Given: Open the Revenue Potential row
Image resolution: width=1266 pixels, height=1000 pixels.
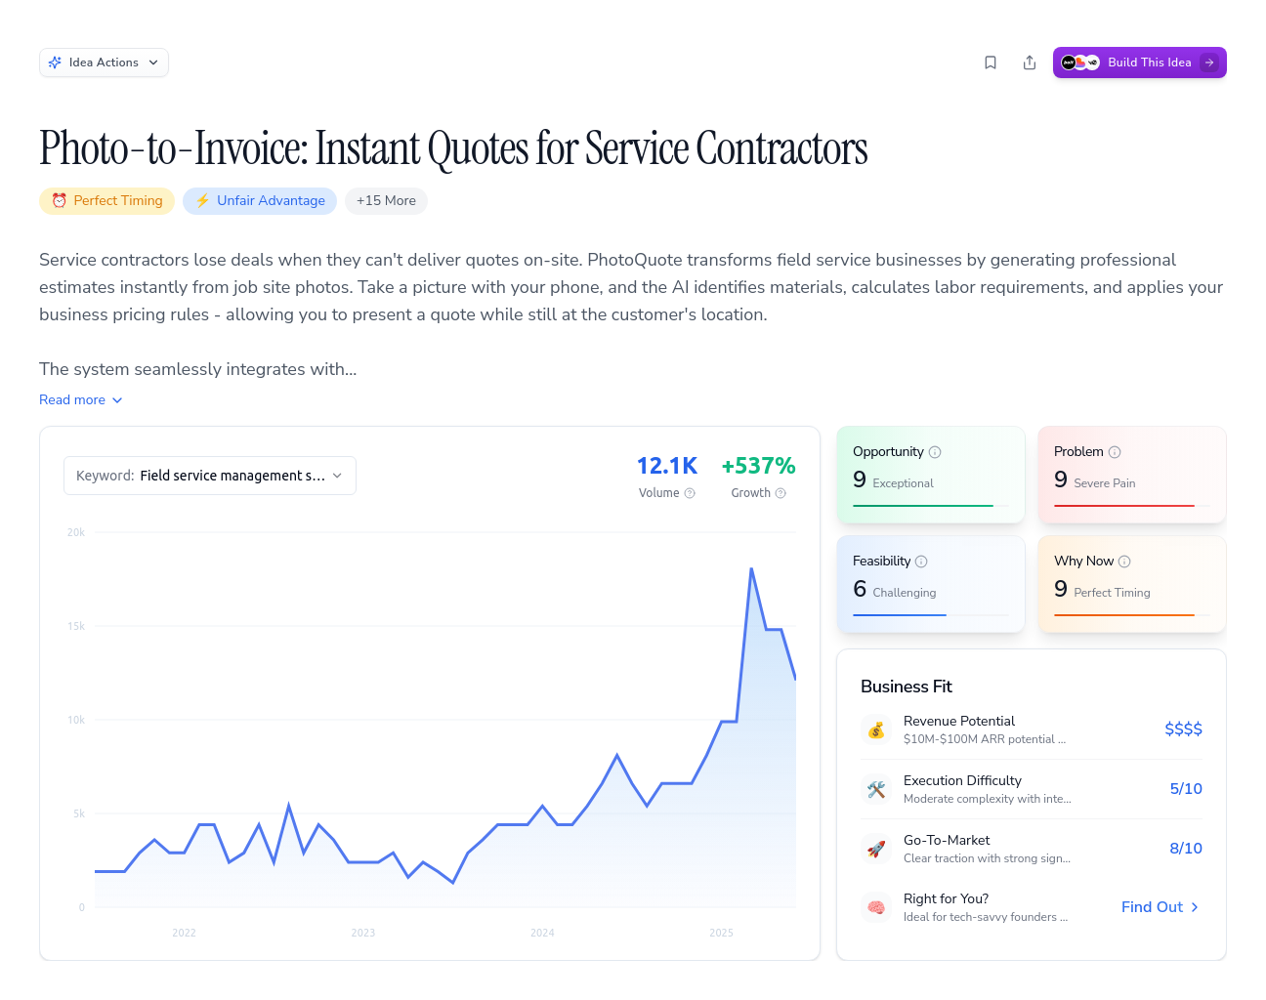Looking at the screenshot, I should click(1032, 729).
